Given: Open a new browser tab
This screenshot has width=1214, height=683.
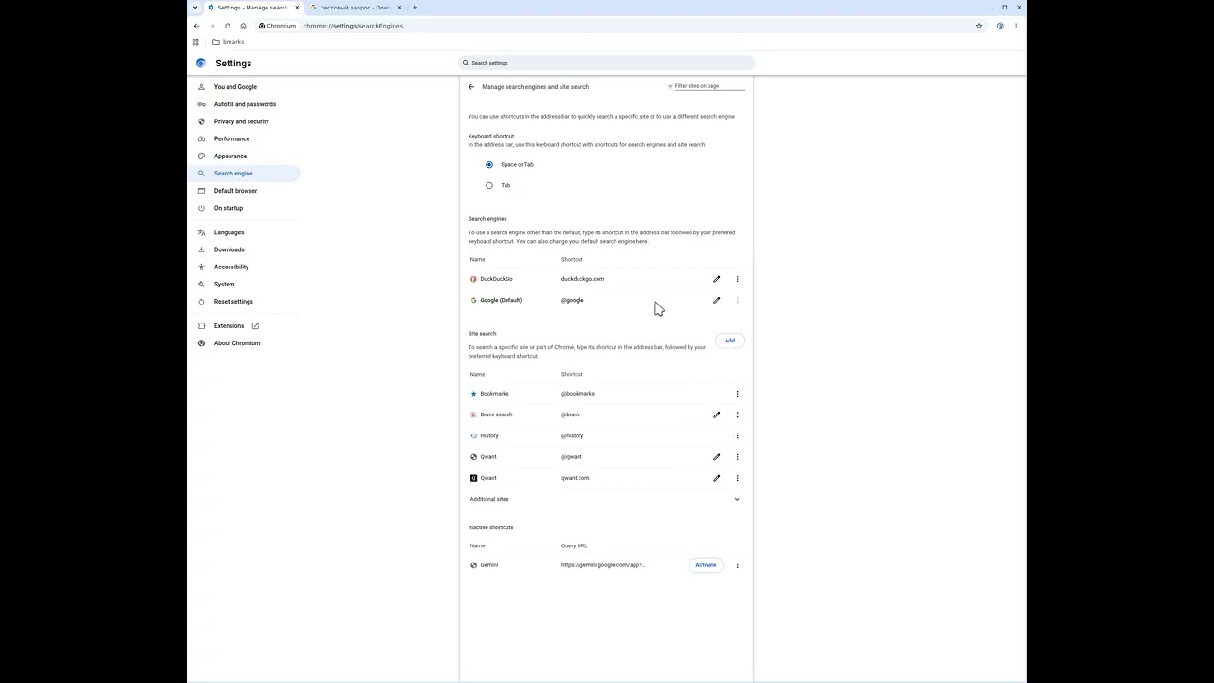Looking at the screenshot, I should tap(414, 8).
